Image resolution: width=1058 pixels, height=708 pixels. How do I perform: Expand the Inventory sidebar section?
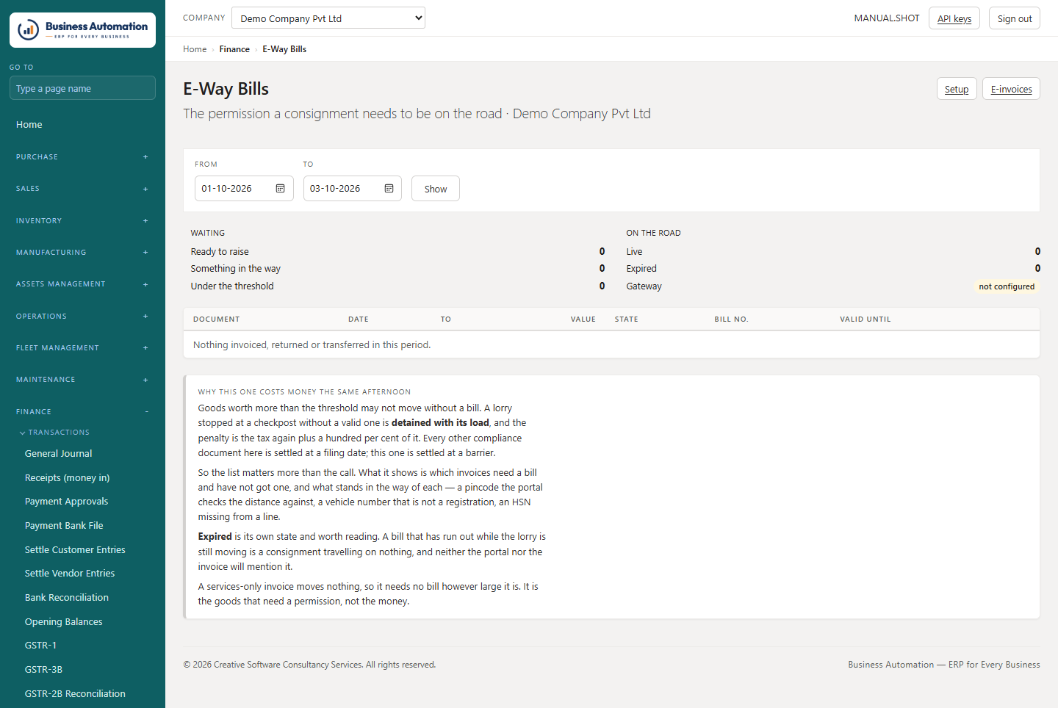[82, 220]
